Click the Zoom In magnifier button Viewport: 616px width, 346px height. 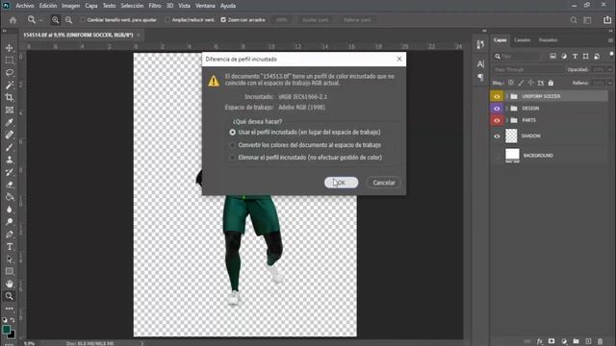coord(56,20)
